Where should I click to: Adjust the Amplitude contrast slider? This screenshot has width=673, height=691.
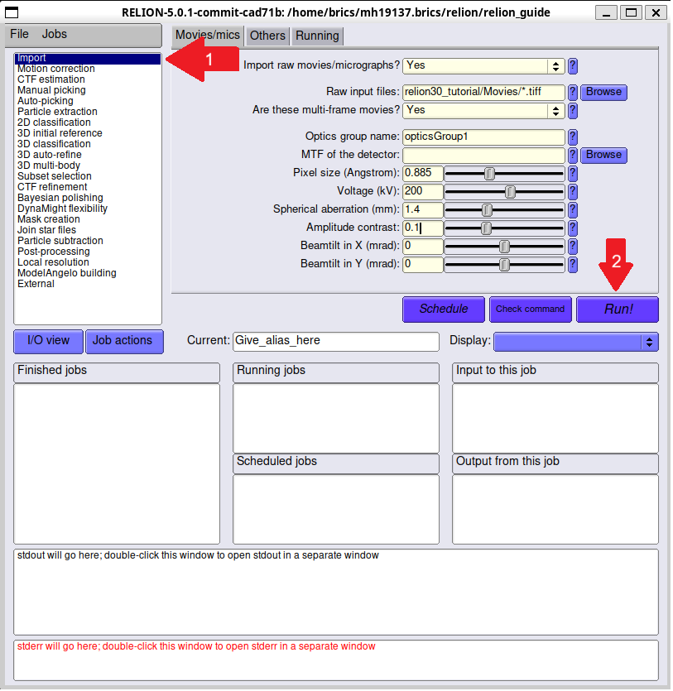point(504,228)
